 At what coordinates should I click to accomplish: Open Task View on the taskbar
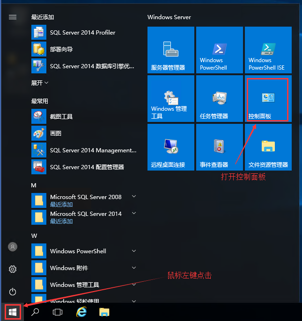58,312
